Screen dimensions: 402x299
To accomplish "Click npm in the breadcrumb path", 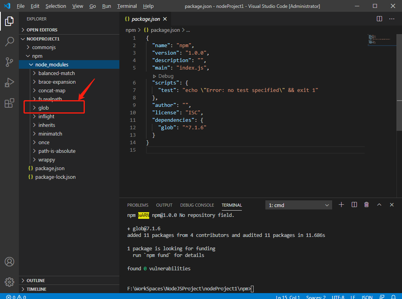I will click(x=130, y=30).
